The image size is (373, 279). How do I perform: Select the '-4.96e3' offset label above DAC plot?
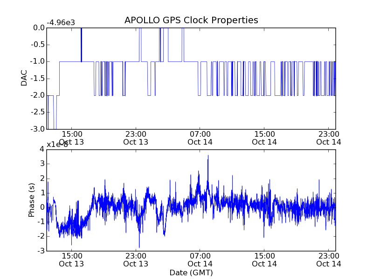[61, 22]
